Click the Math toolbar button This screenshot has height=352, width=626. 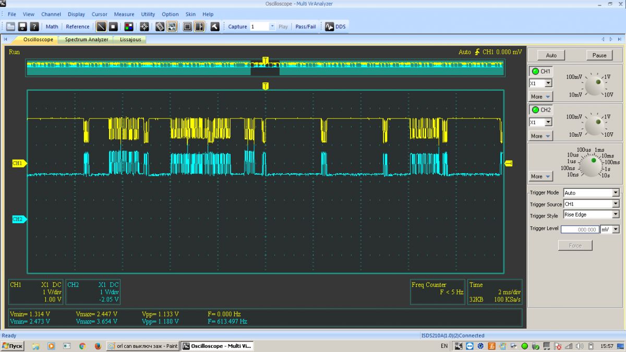click(52, 27)
